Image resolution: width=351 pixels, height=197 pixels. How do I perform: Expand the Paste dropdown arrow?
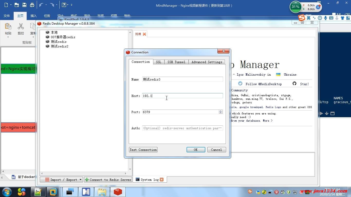[8, 37]
